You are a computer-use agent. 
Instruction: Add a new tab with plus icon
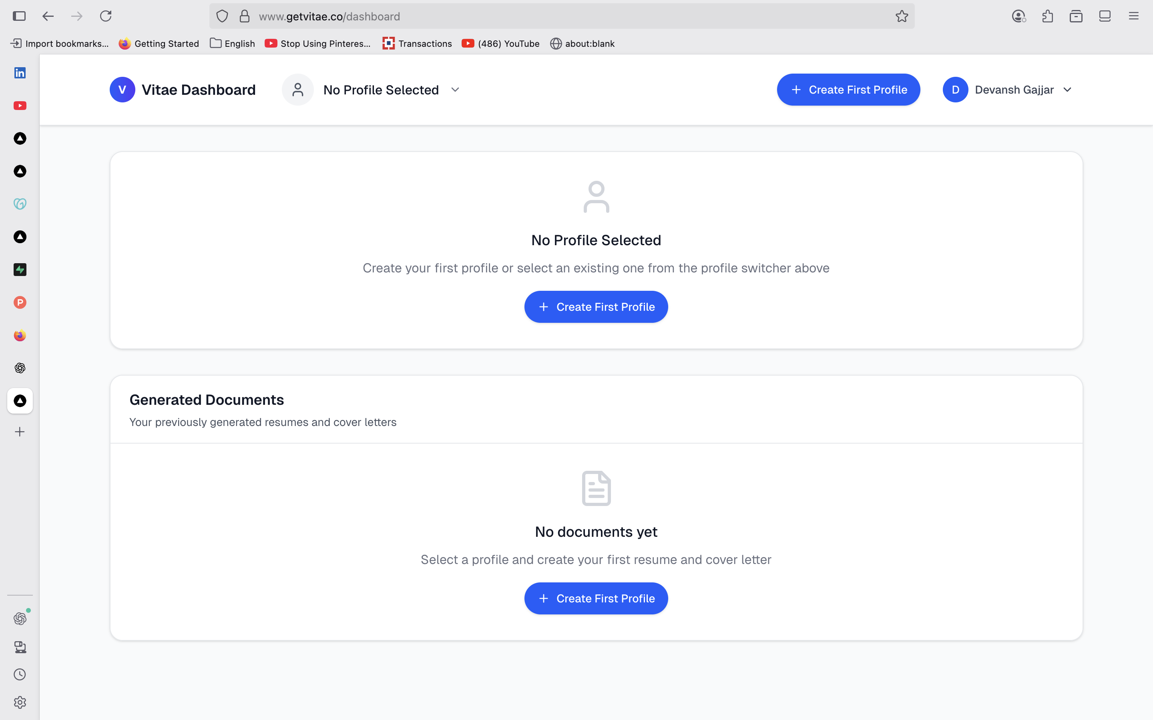point(20,432)
